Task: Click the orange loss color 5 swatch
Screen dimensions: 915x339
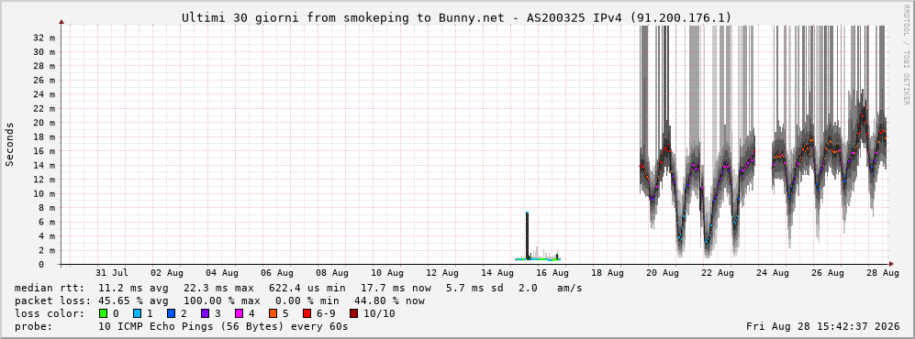Action: [x=273, y=313]
